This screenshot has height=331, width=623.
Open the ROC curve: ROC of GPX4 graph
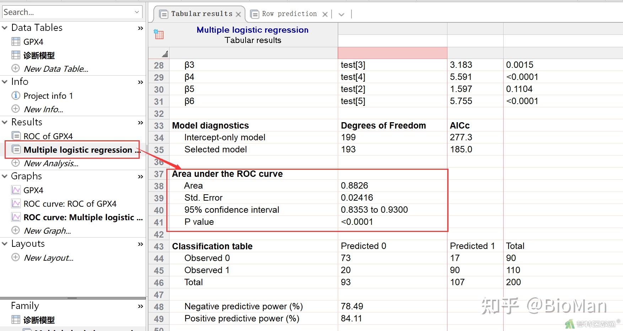[70, 204]
